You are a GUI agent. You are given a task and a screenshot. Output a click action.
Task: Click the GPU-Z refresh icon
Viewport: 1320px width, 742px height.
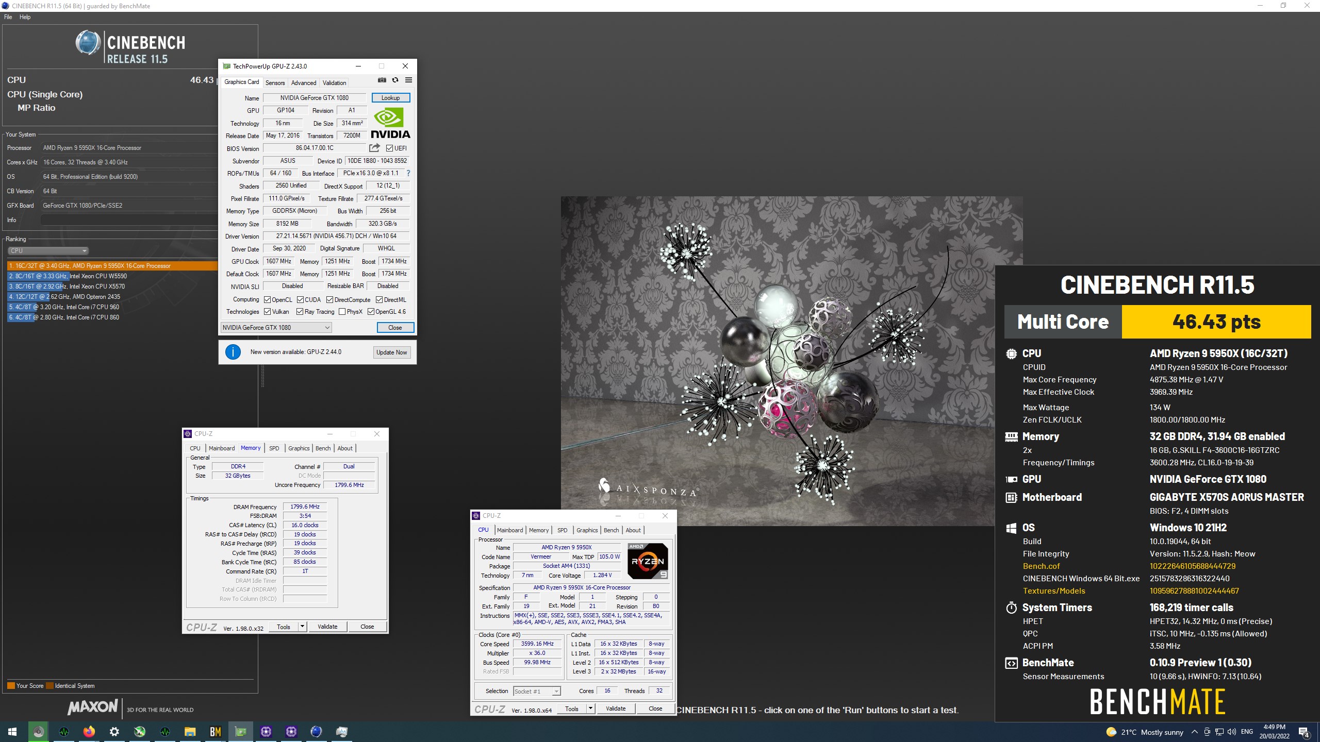395,80
